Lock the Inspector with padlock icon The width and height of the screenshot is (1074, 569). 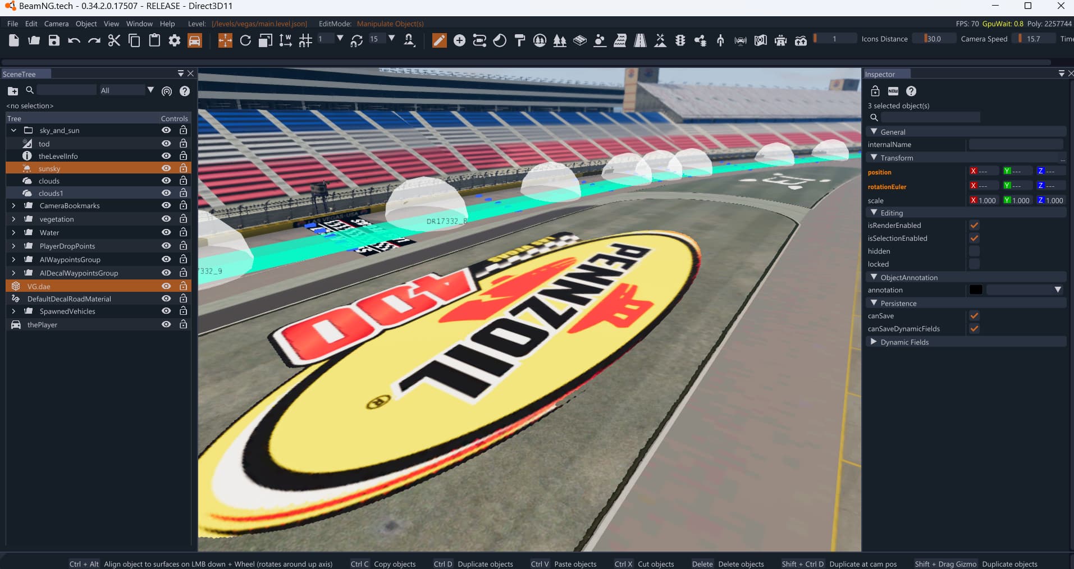(x=875, y=91)
